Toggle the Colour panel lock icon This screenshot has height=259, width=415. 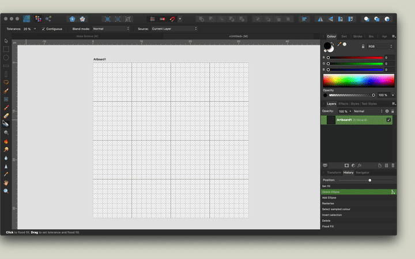[363, 47]
